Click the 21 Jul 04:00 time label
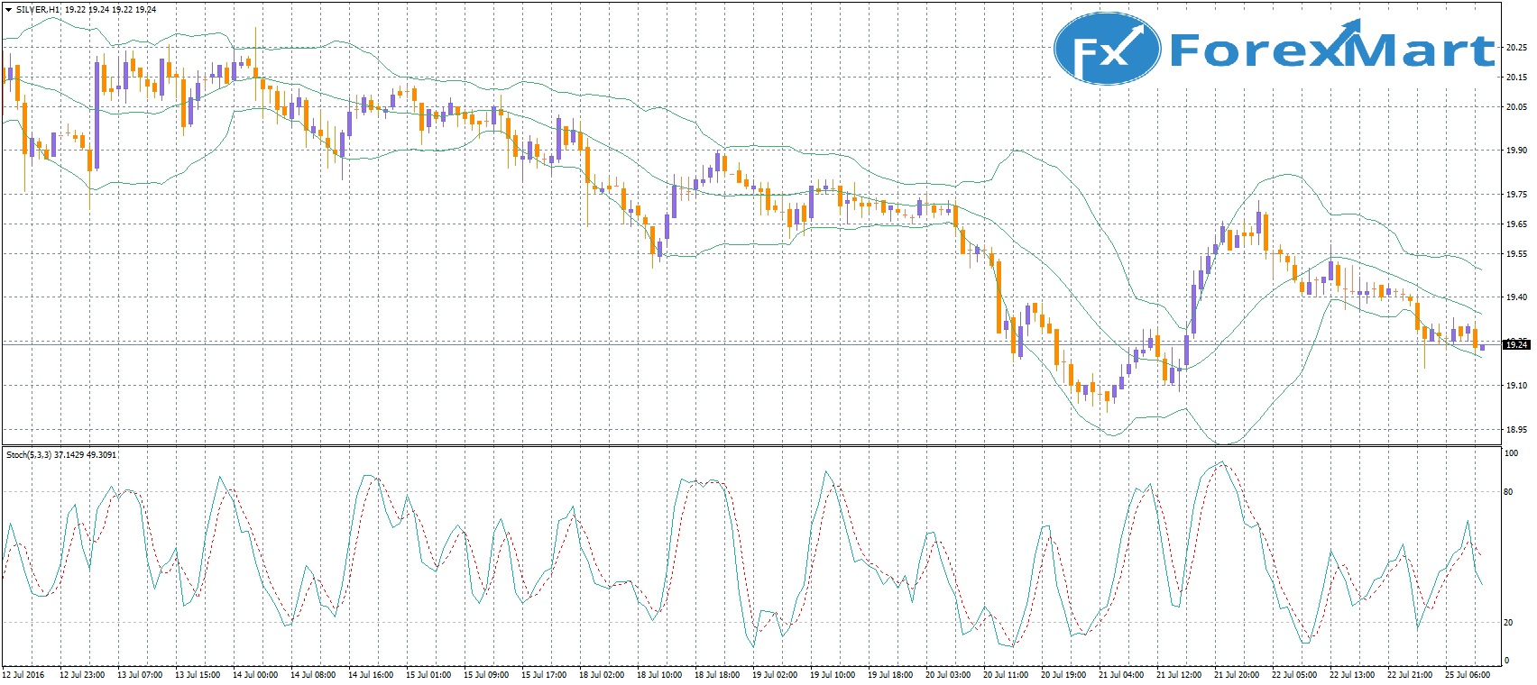 1121,674
